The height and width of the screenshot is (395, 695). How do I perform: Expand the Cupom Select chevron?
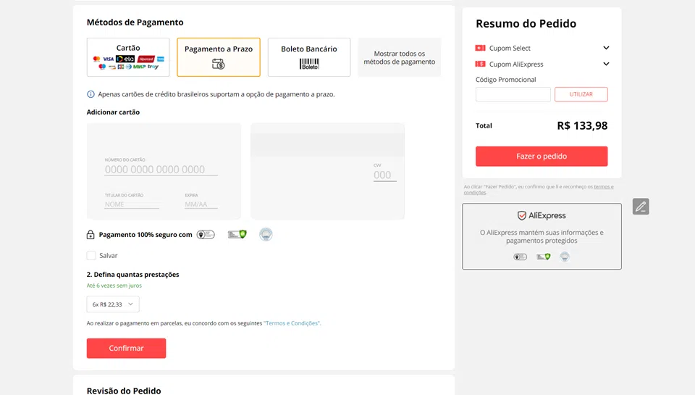pos(606,48)
